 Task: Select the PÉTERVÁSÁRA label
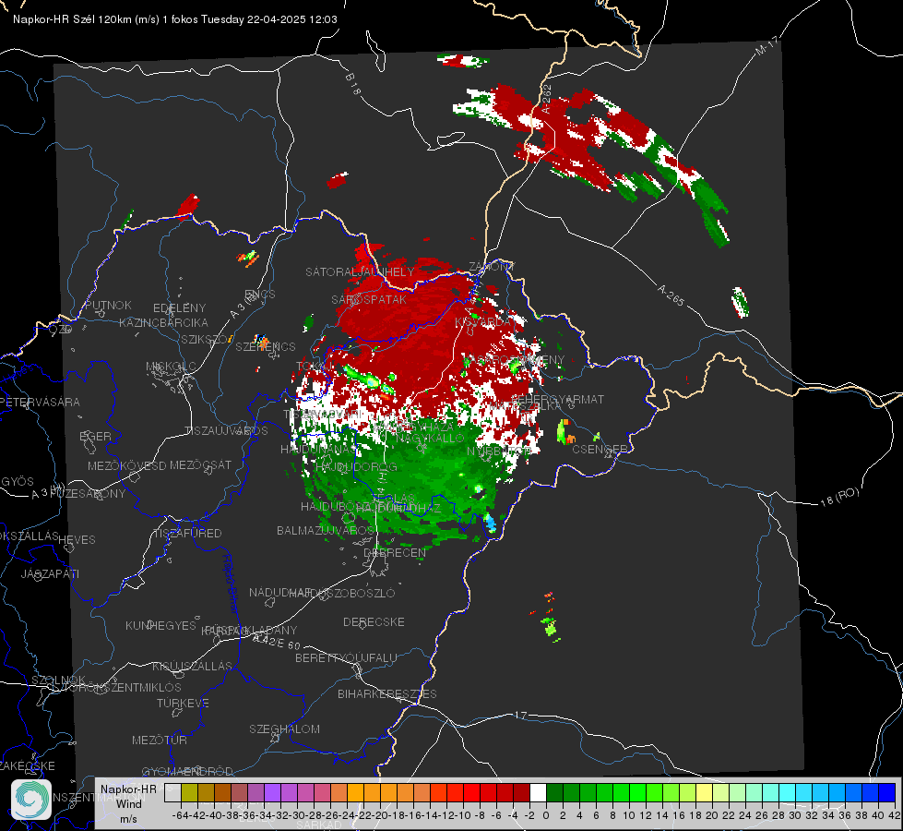pyautogui.click(x=40, y=402)
